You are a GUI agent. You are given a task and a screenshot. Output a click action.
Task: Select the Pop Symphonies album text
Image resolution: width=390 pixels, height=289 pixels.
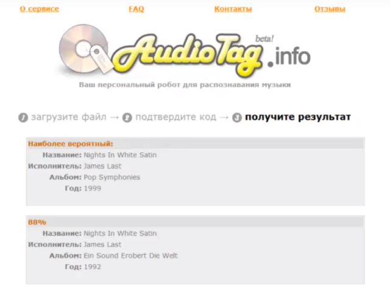pyautogui.click(x=112, y=177)
